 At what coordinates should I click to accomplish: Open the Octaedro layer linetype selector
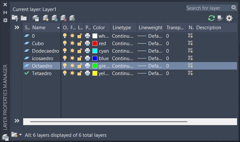[x=122, y=66]
